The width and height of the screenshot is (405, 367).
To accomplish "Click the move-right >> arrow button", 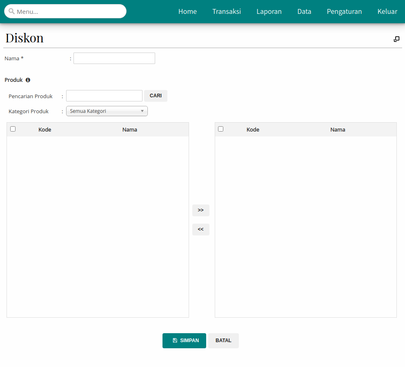I will coord(200,210).
